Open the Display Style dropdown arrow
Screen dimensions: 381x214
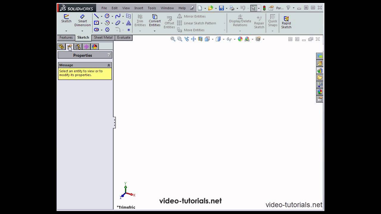tap(224, 39)
